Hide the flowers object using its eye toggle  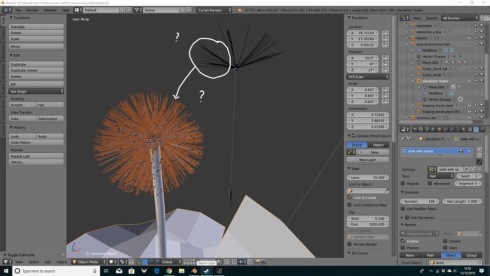click(x=470, y=38)
